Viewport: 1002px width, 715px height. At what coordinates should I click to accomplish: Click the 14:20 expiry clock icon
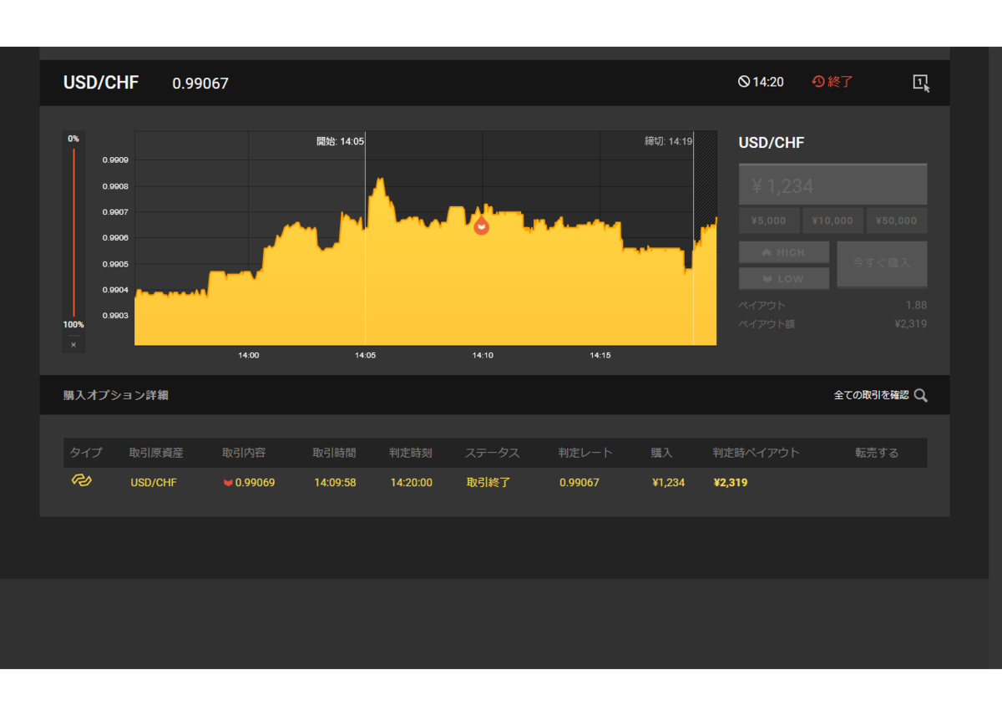744,82
